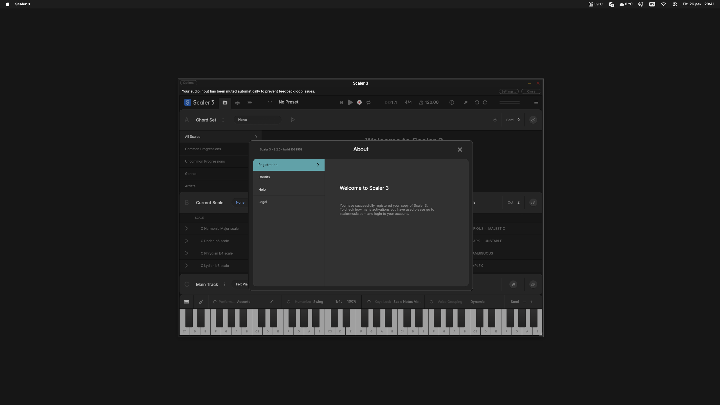
Task: Toggle the loop playback icon
Action: (368, 103)
